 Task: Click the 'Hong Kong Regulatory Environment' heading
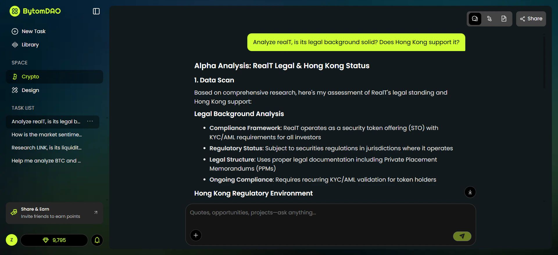pos(253,193)
